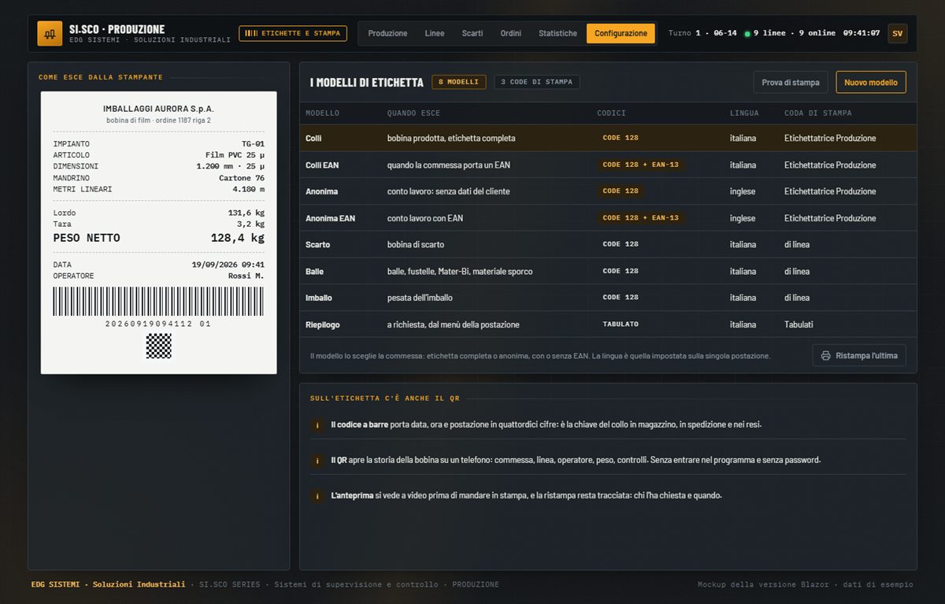Image resolution: width=945 pixels, height=604 pixels.
Task: Select the Anonima EAN model row
Action: [x=608, y=218]
